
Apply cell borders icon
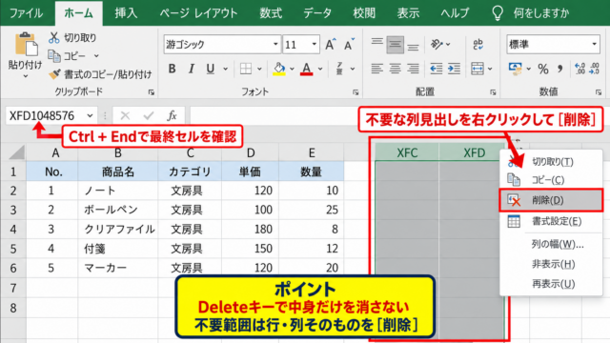[x=246, y=69]
